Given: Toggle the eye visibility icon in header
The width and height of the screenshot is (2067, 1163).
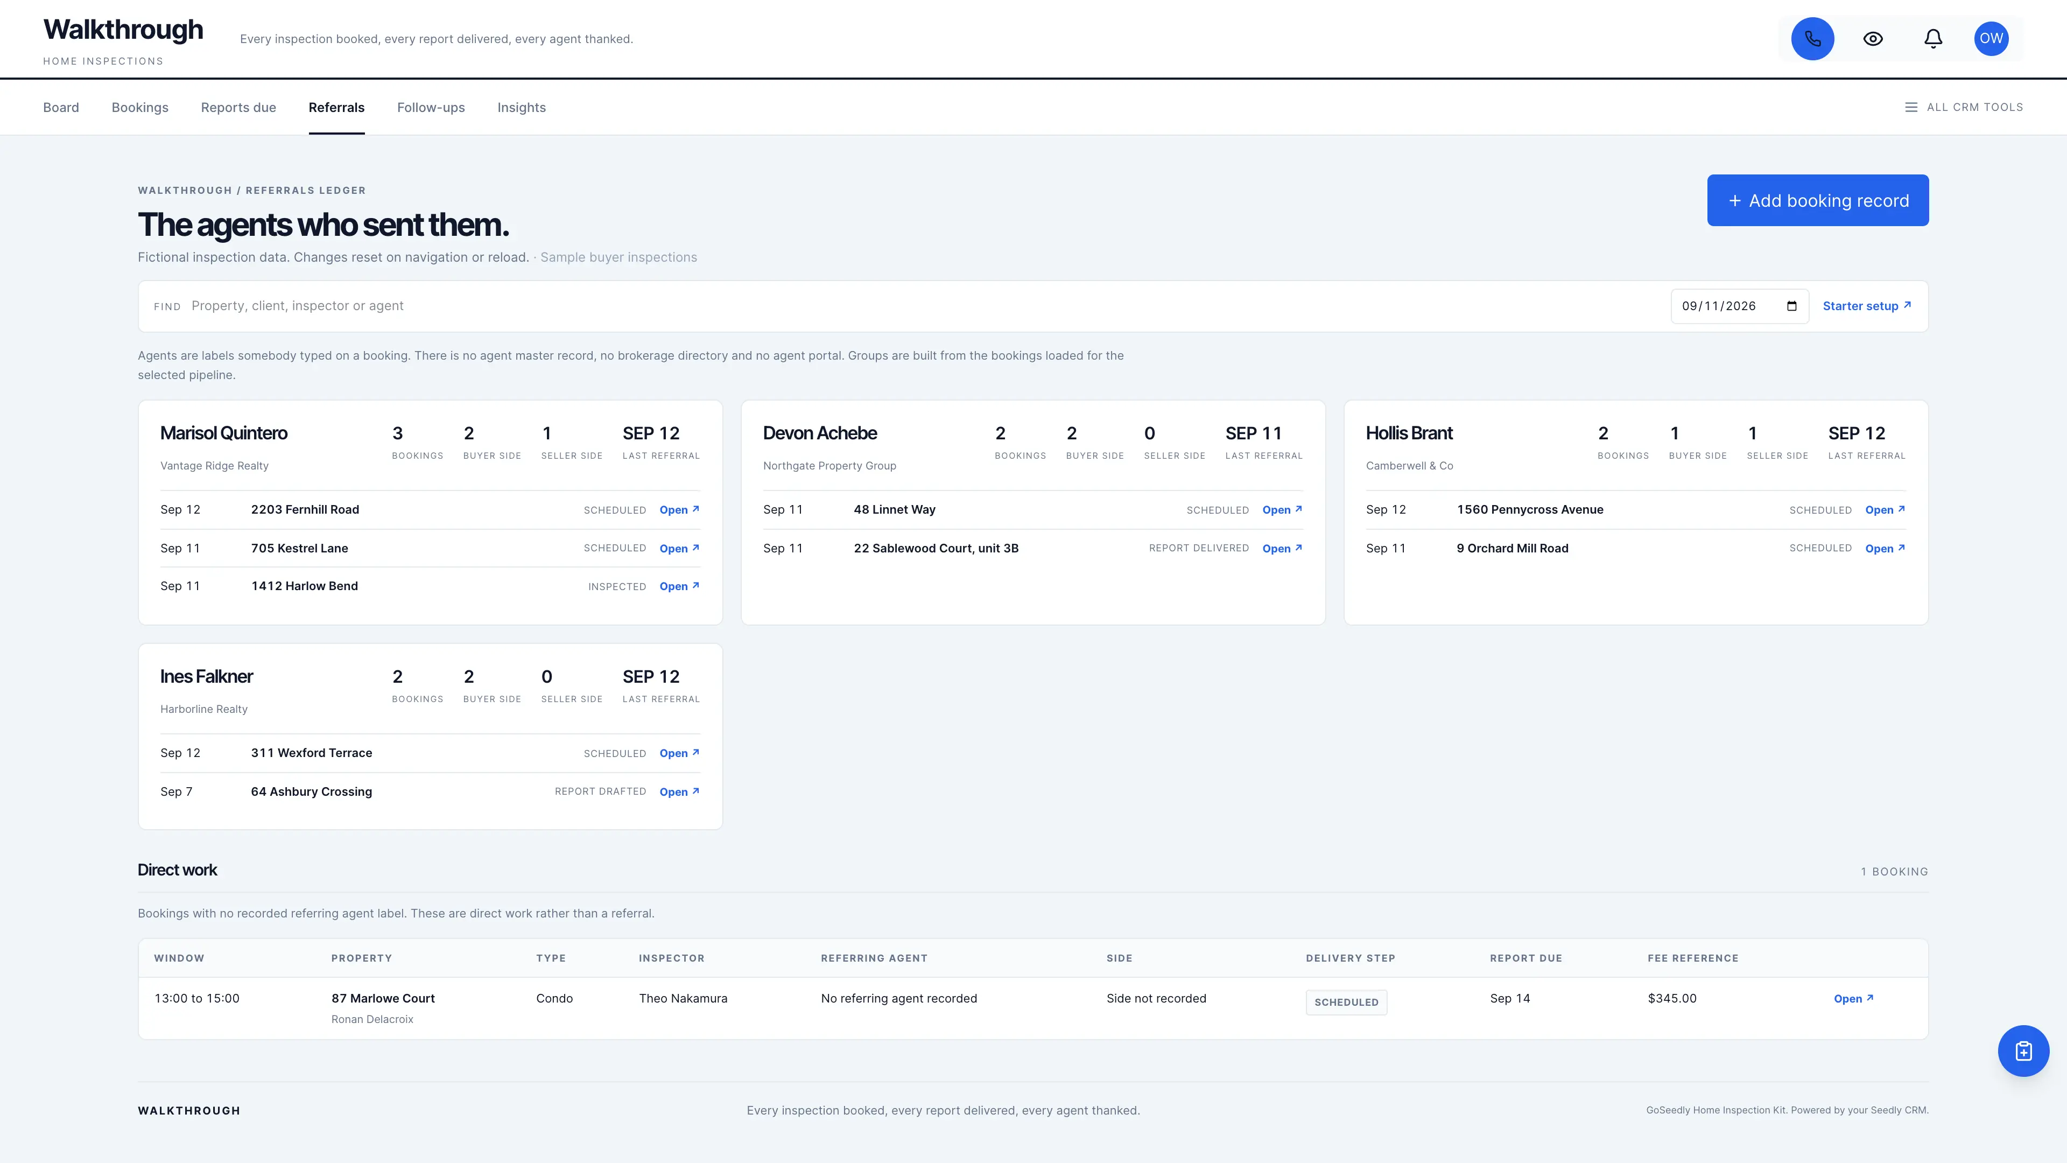Looking at the screenshot, I should click(x=1873, y=39).
